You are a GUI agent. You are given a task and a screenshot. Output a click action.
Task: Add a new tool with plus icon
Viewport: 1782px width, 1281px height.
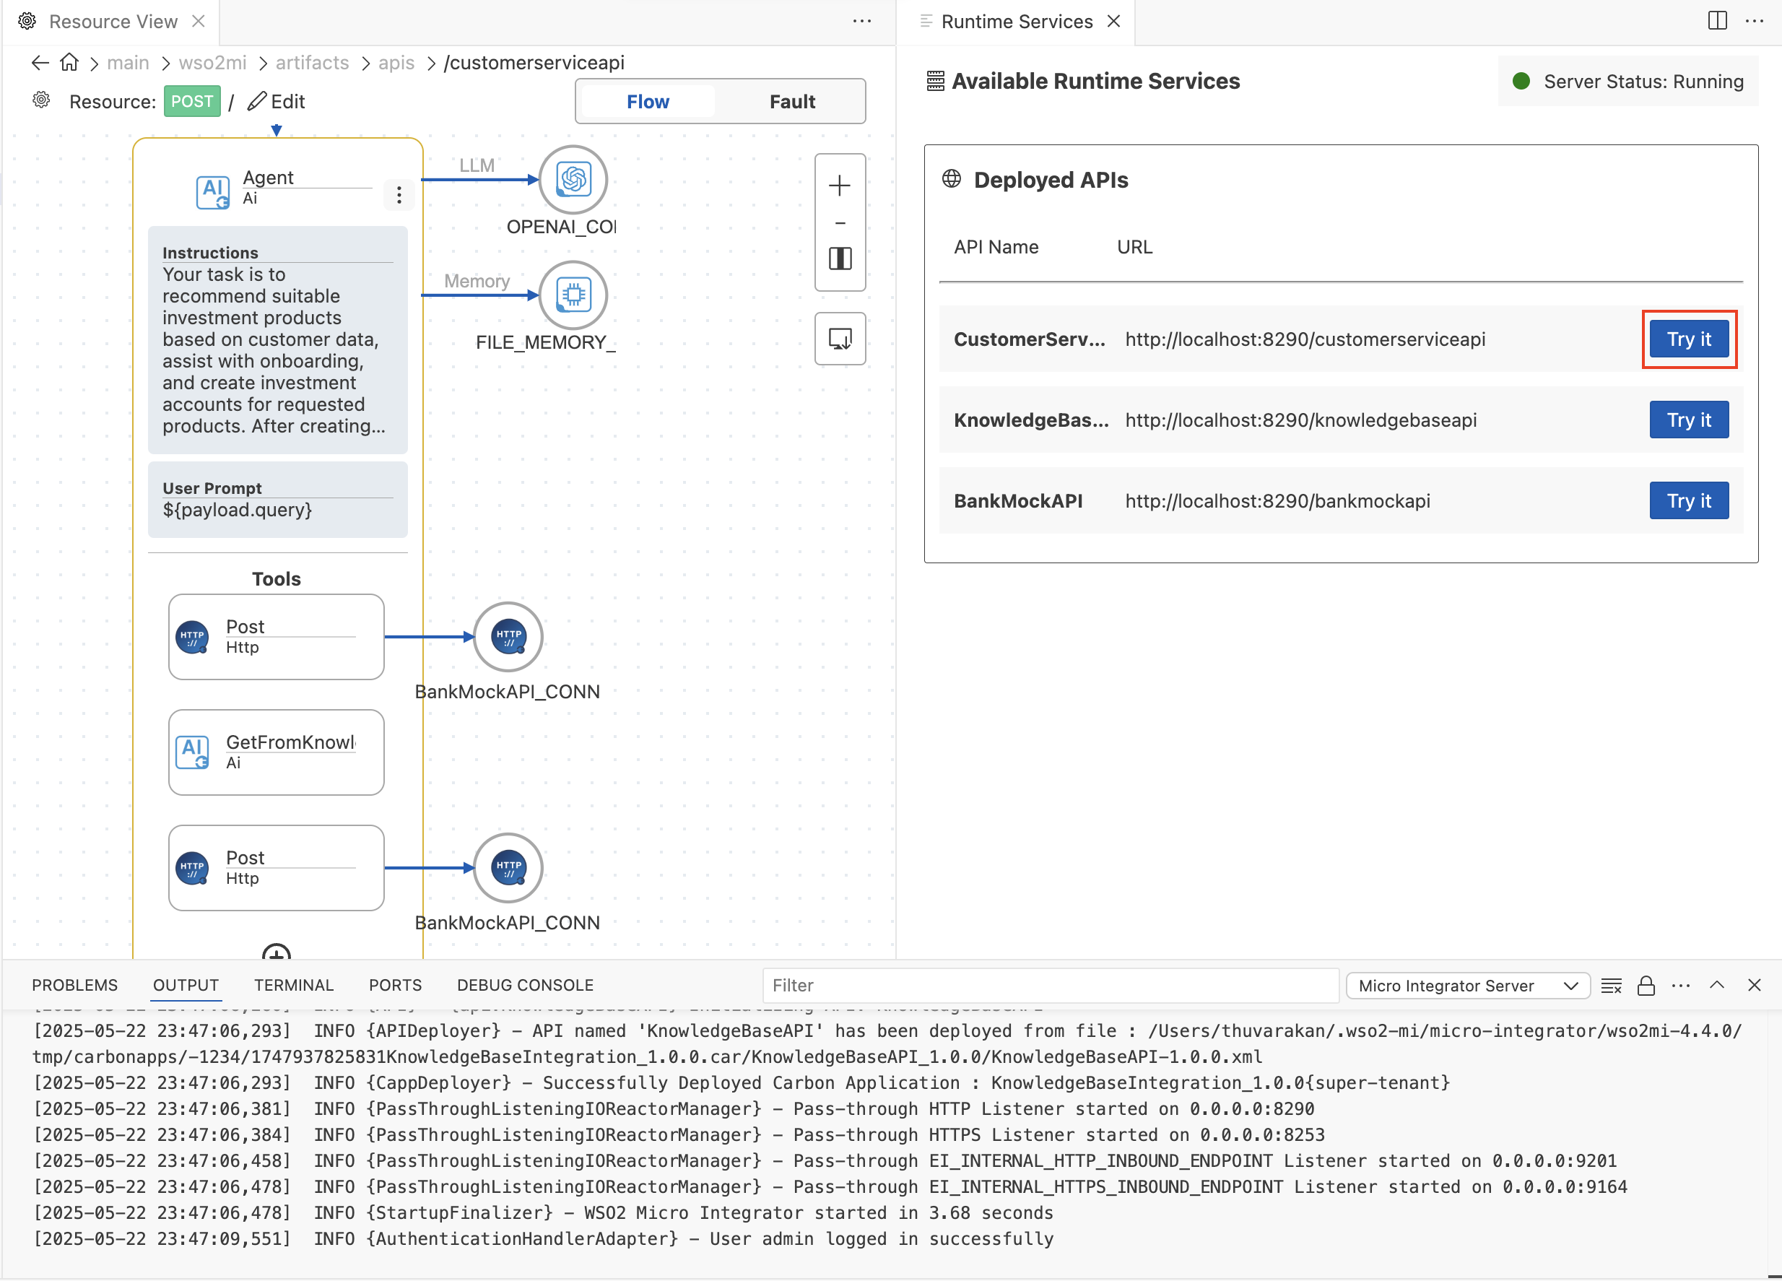click(276, 952)
